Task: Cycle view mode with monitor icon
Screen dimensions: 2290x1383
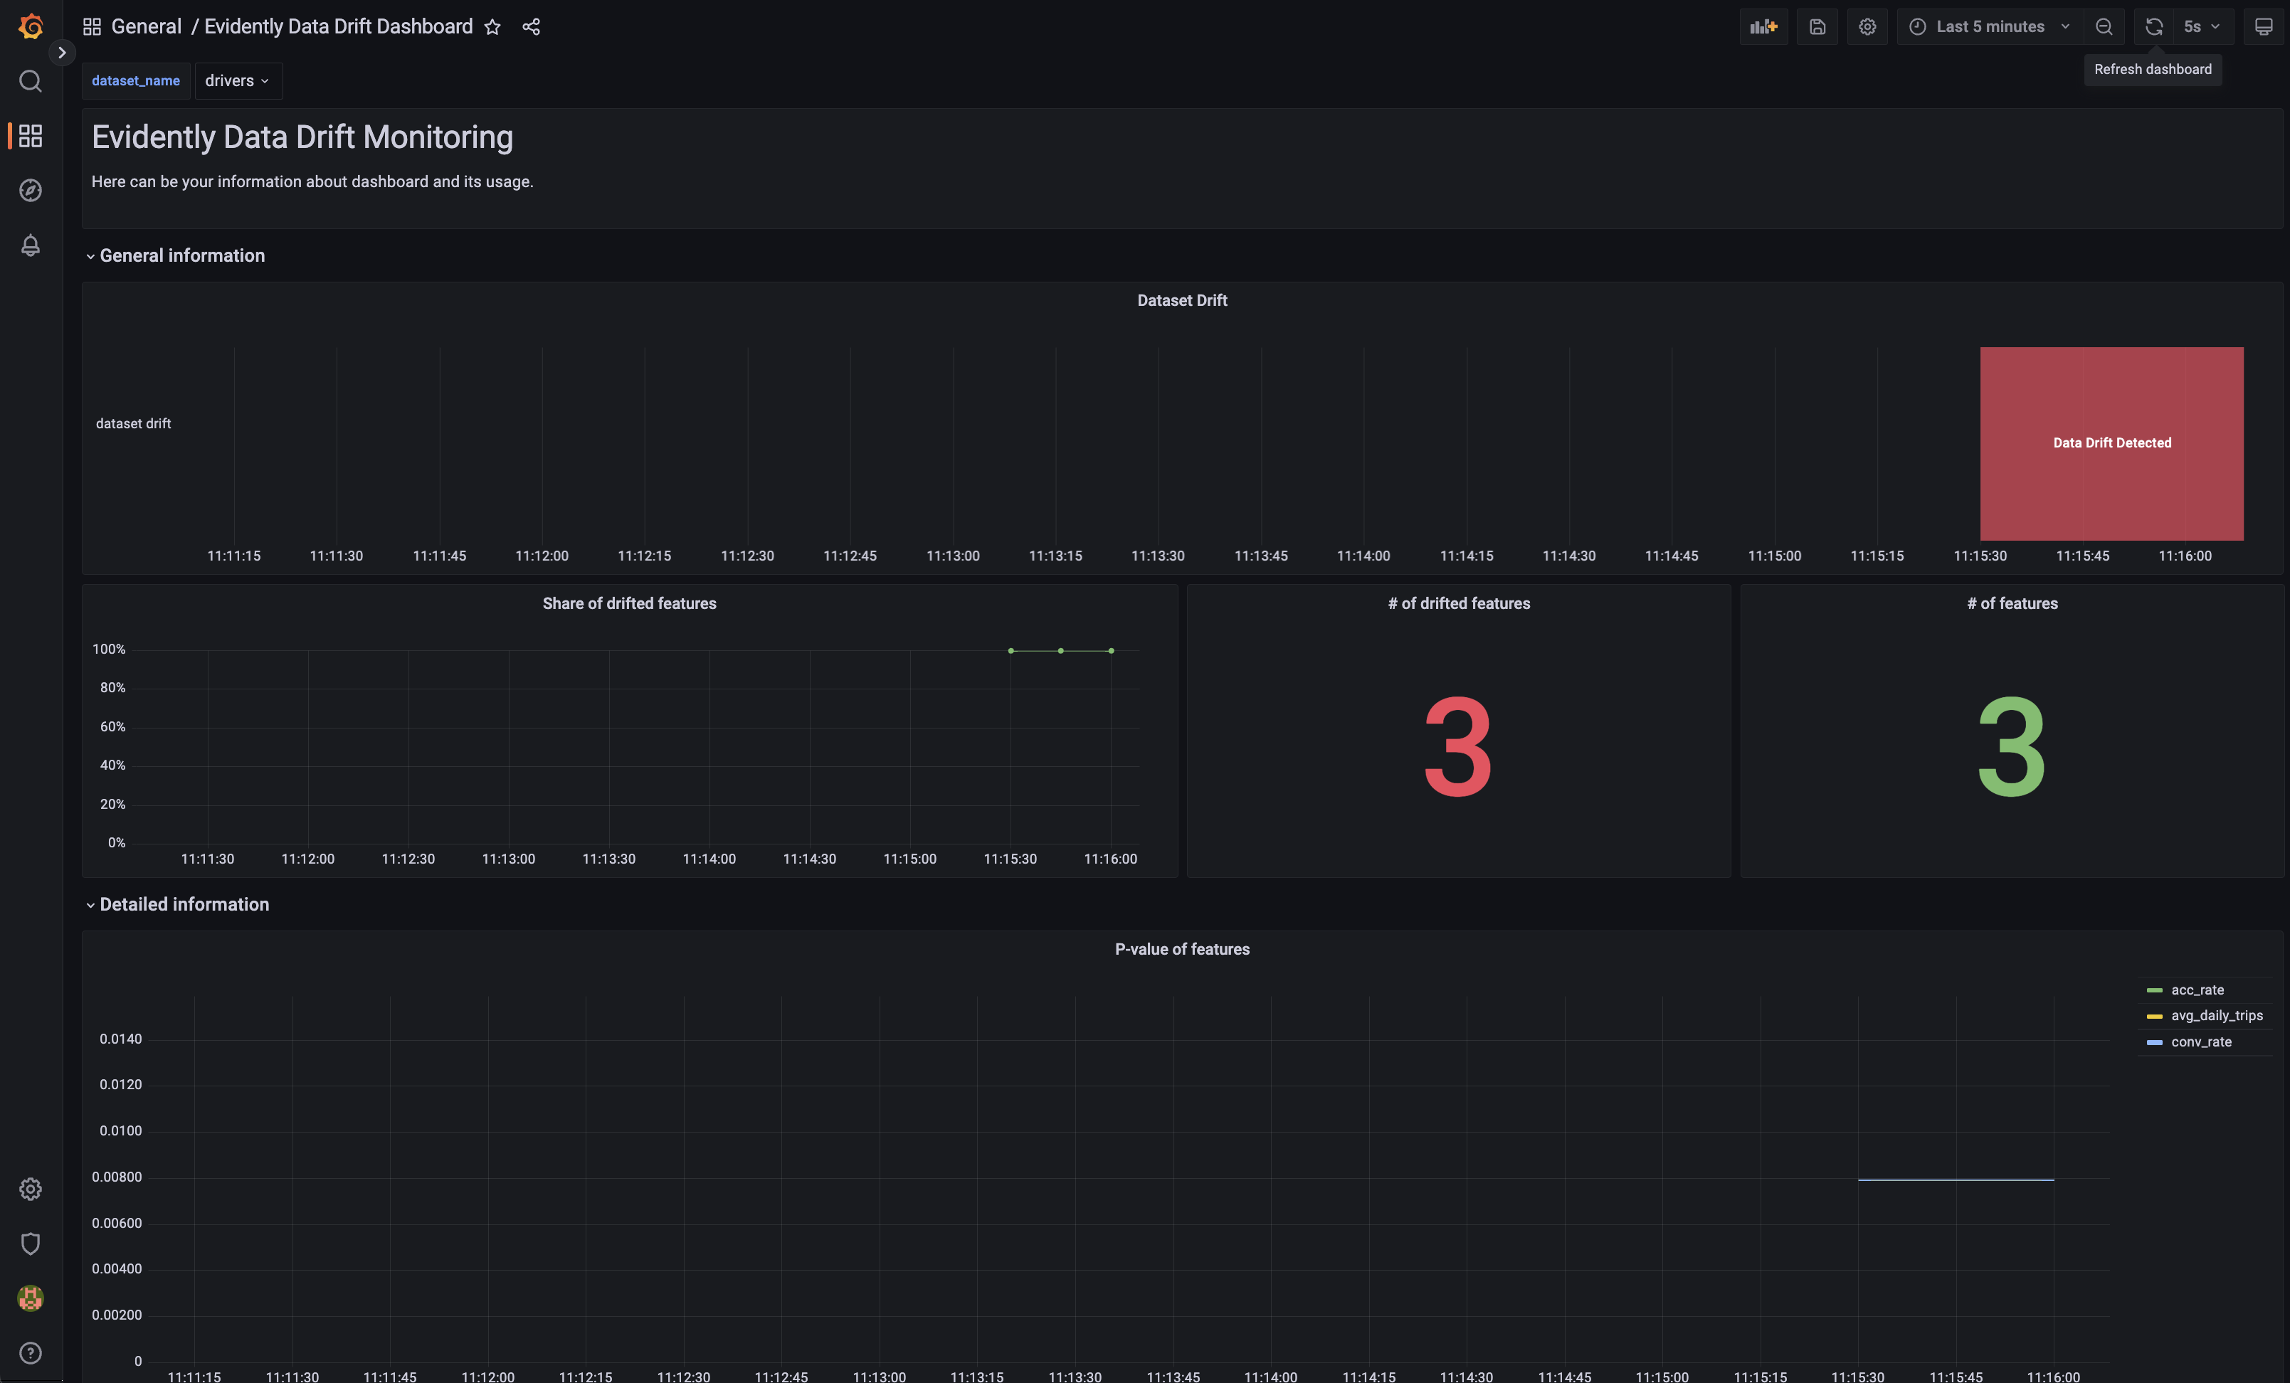Action: coord(2264,27)
